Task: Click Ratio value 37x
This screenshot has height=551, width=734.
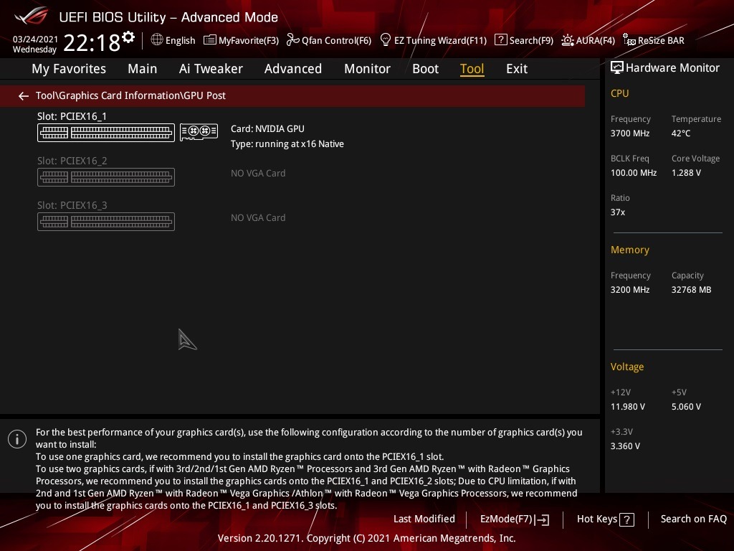Action: click(618, 212)
